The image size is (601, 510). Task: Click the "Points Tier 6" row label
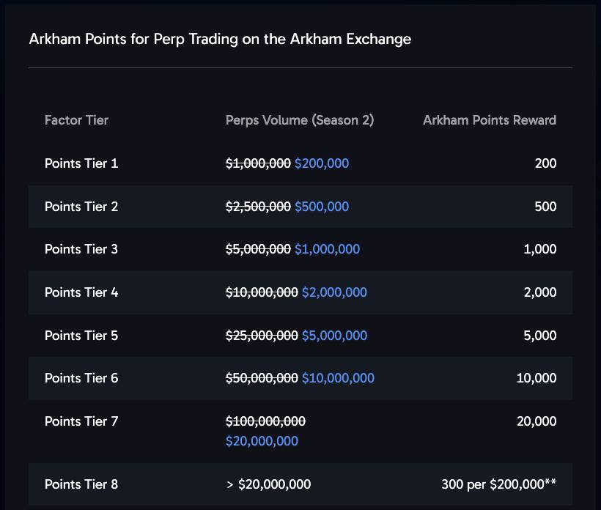[81, 379]
